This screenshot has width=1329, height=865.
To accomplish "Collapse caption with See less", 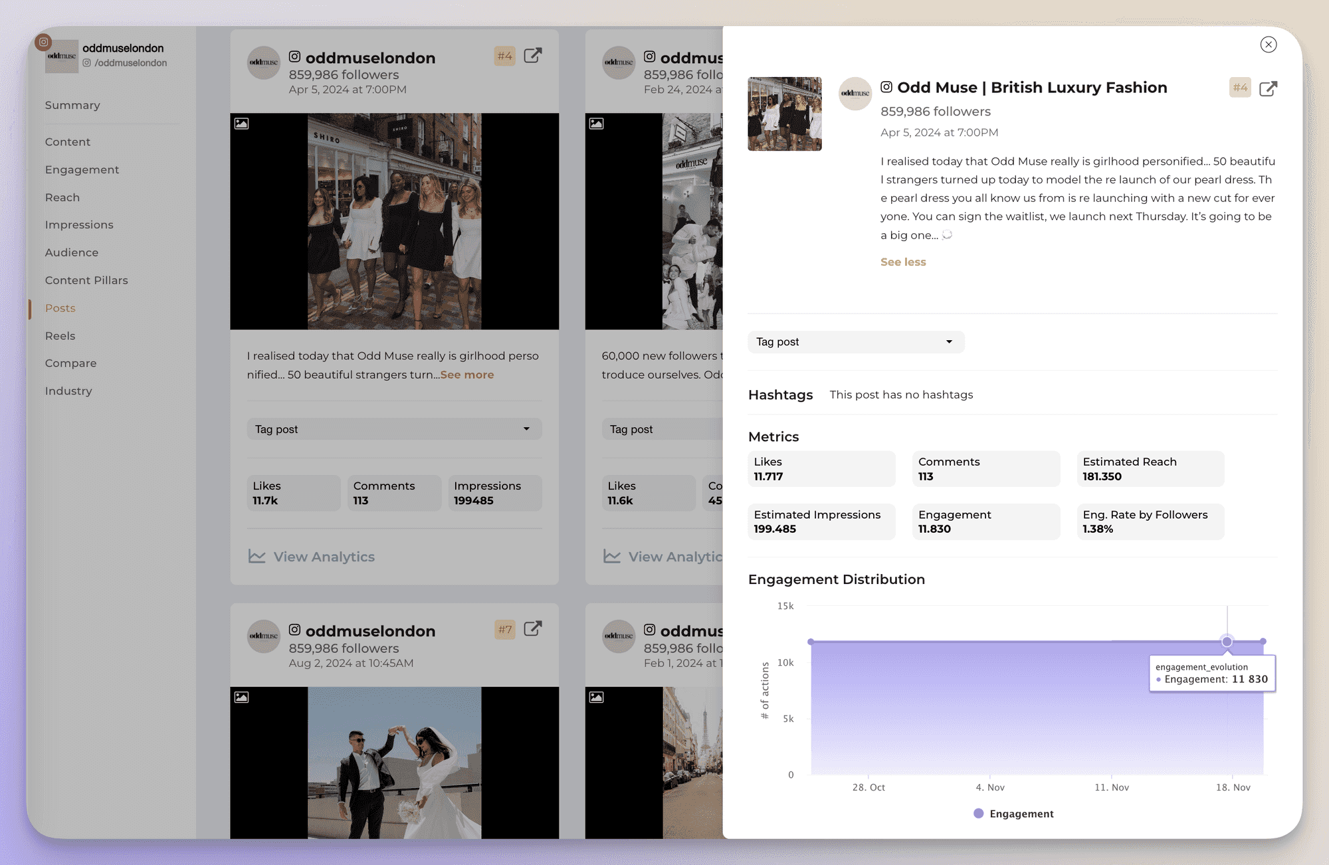I will coord(903,262).
